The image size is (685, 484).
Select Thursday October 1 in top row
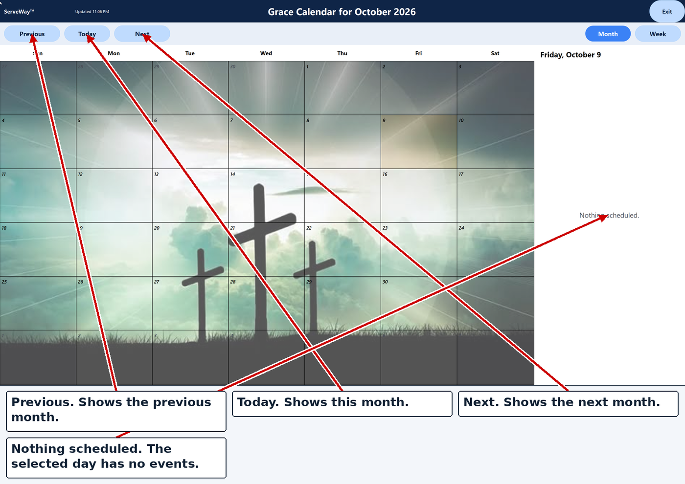tap(342, 88)
